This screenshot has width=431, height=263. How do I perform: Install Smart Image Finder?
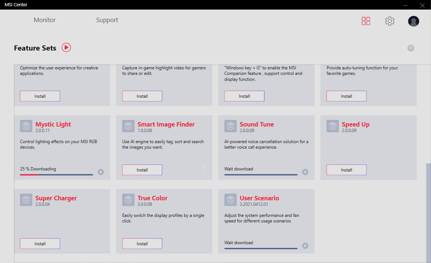click(142, 170)
